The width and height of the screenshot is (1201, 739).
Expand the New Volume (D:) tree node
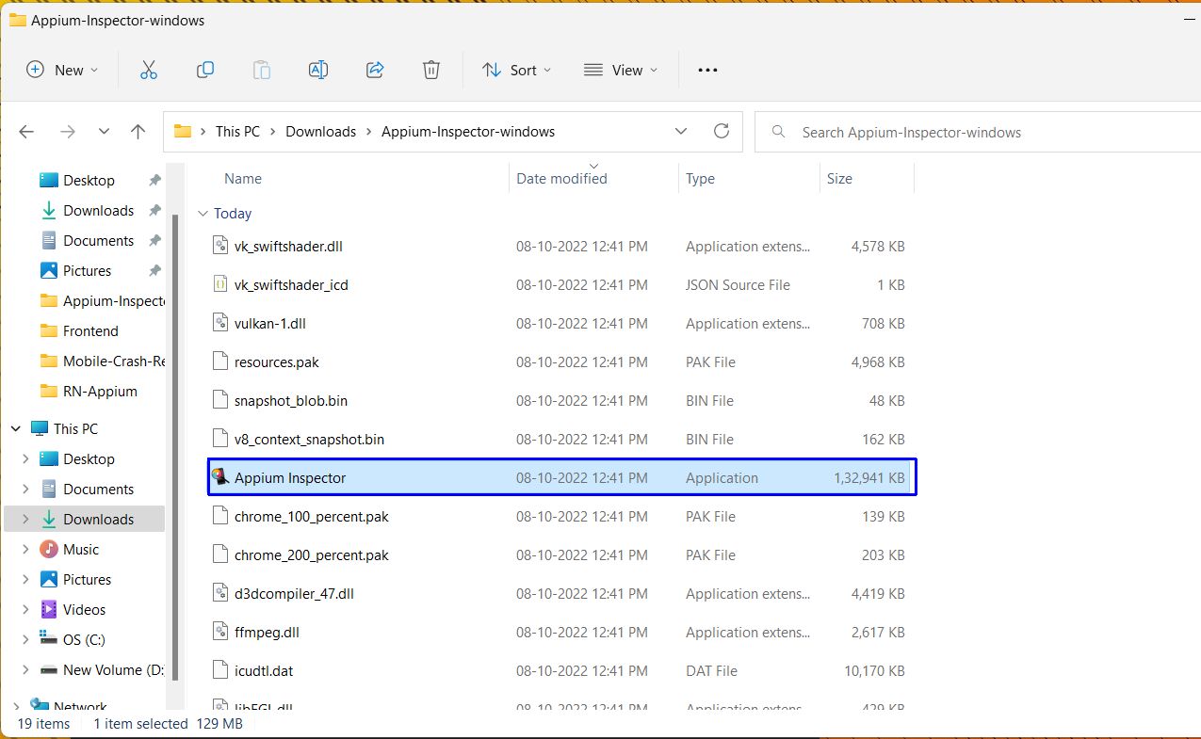25,669
